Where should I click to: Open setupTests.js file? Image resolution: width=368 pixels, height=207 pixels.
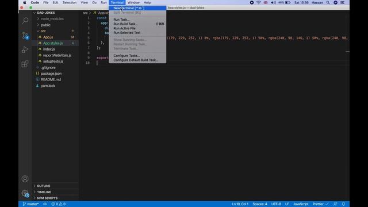[55, 62]
